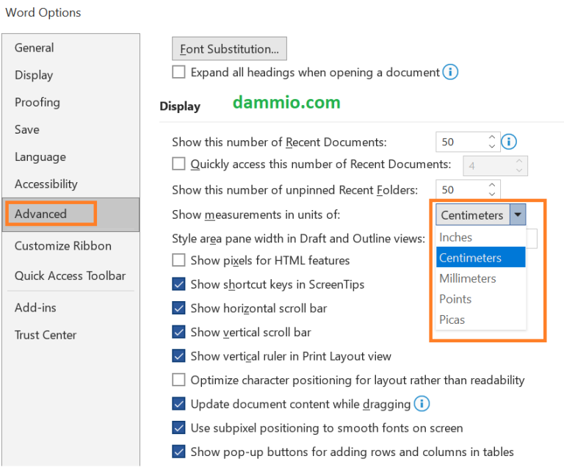Select Picas from the units list

click(452, 319)
